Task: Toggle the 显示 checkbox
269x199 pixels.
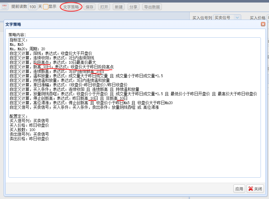Action: [46, 7]
